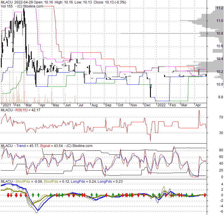
Task: Click the -6 level on bottom axis
Action: [221, 212]
